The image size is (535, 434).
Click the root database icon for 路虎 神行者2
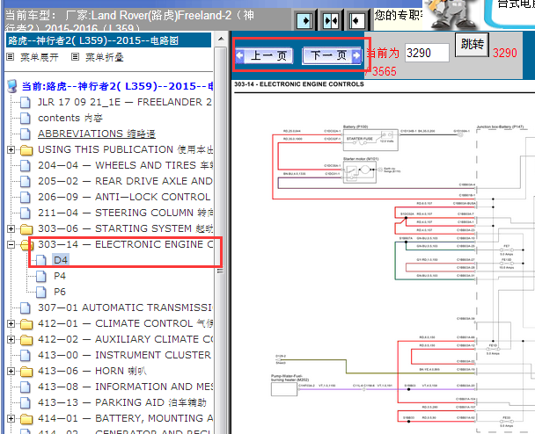(x=11, y=86)
